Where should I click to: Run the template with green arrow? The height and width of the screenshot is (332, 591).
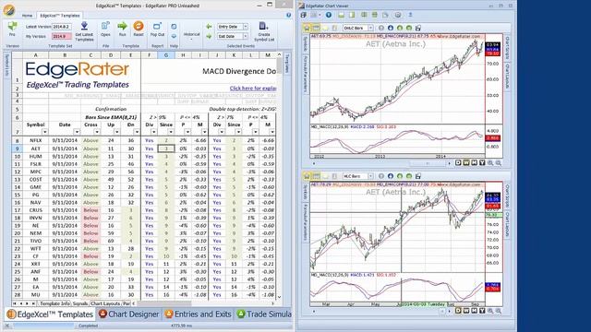[122, 26]
